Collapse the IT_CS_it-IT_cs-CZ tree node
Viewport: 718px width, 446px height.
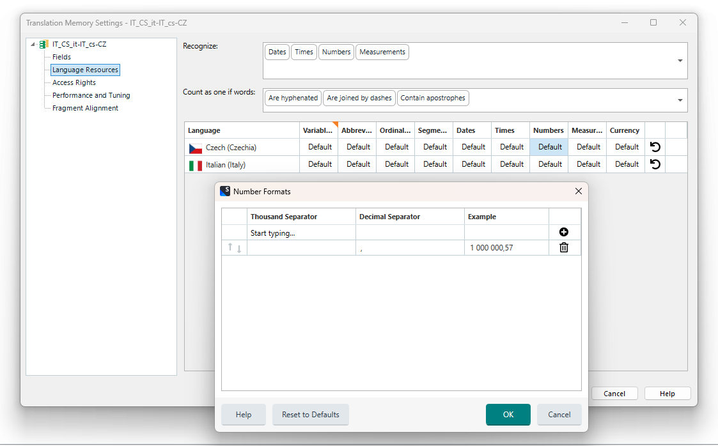click(x=33, y=44)
